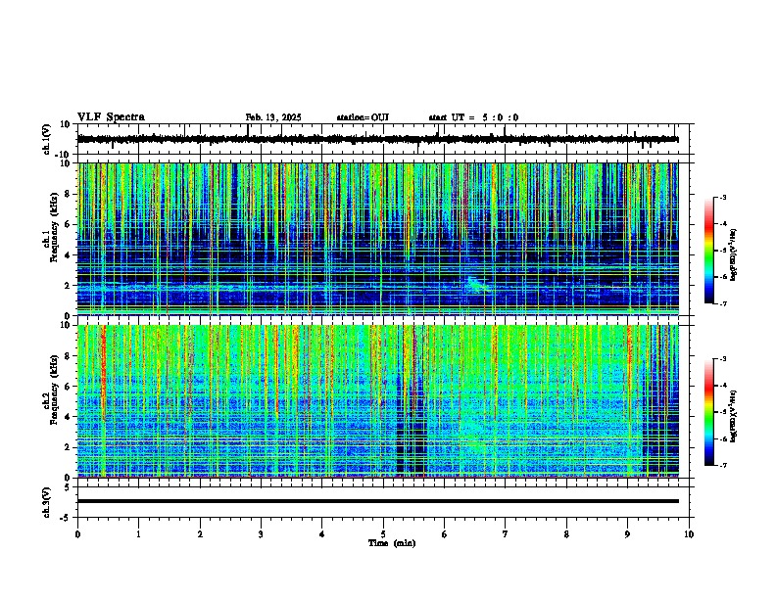Click the "8" tick on the time axis

pyautogui.click(x=566, y=534)
